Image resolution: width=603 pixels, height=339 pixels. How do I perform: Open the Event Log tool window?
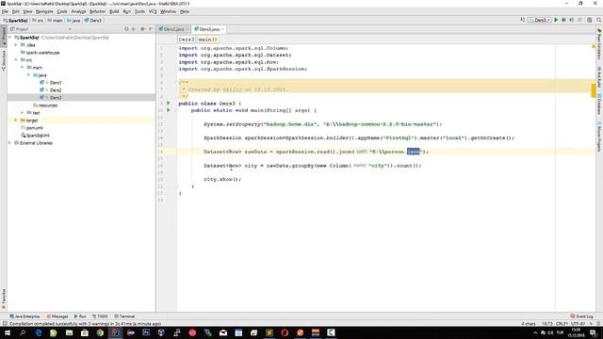tap(581, 316)
